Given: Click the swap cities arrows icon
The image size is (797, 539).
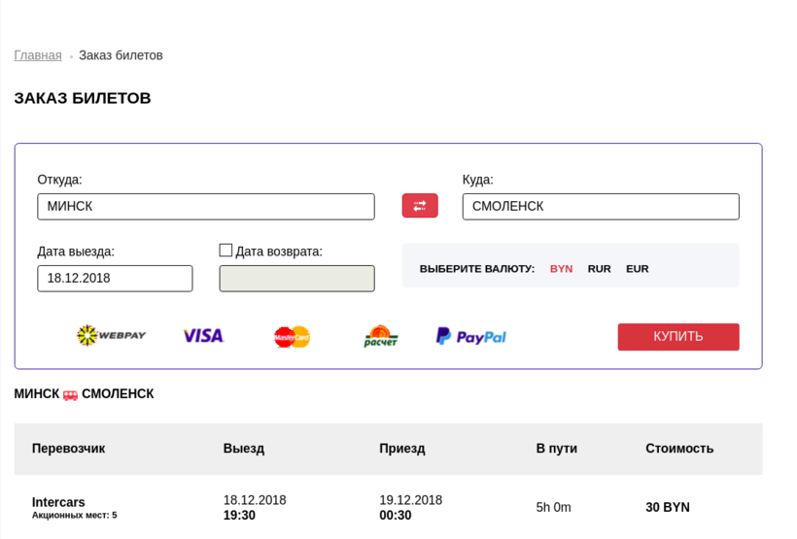Looking at the screenshot, I should (420, 206).
